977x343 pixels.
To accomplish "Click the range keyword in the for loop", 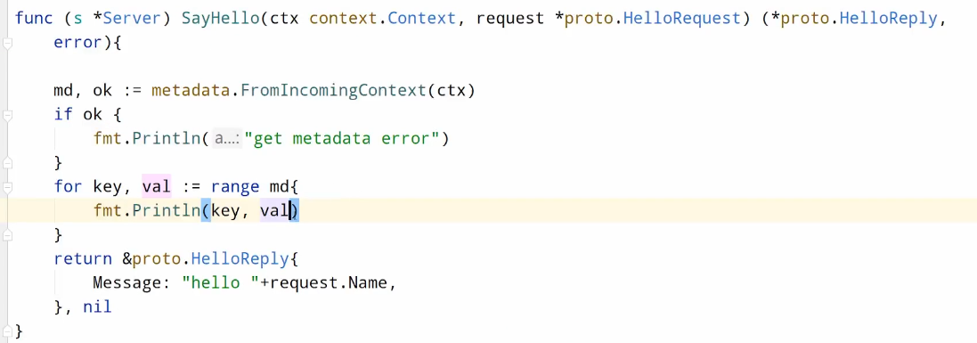I will pos(235,187).
